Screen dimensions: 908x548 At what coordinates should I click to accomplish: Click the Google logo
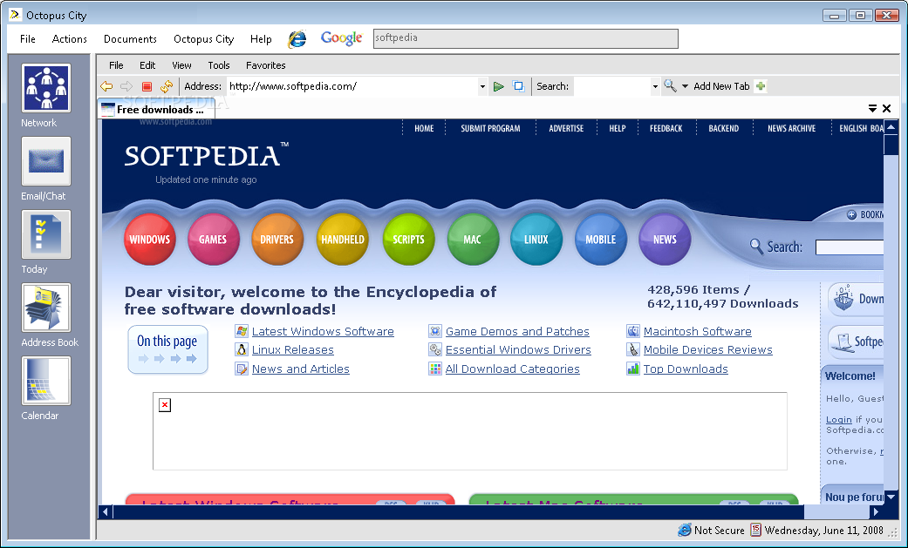341,38
